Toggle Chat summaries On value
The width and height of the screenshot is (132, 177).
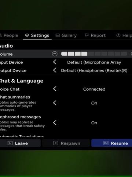tap(94, 103)
